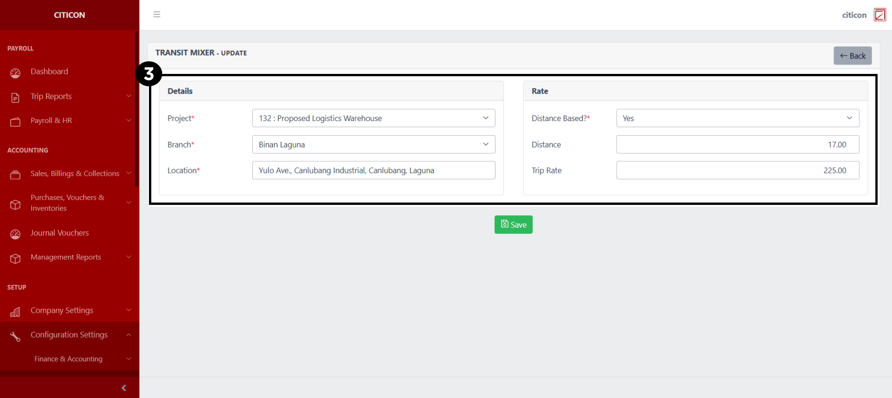892x398 pixels.
Task: Click the Journal Vouchers sidebar icon
Action: tap(16, 234)
